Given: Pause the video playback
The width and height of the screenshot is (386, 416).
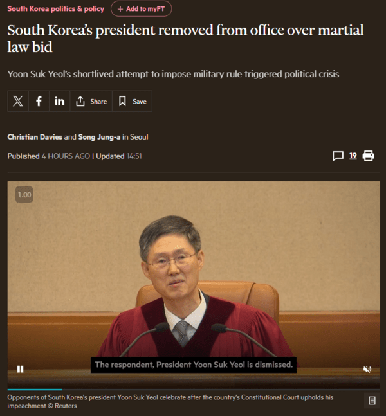Looking at the screenshot, I should tap(20, 369).
